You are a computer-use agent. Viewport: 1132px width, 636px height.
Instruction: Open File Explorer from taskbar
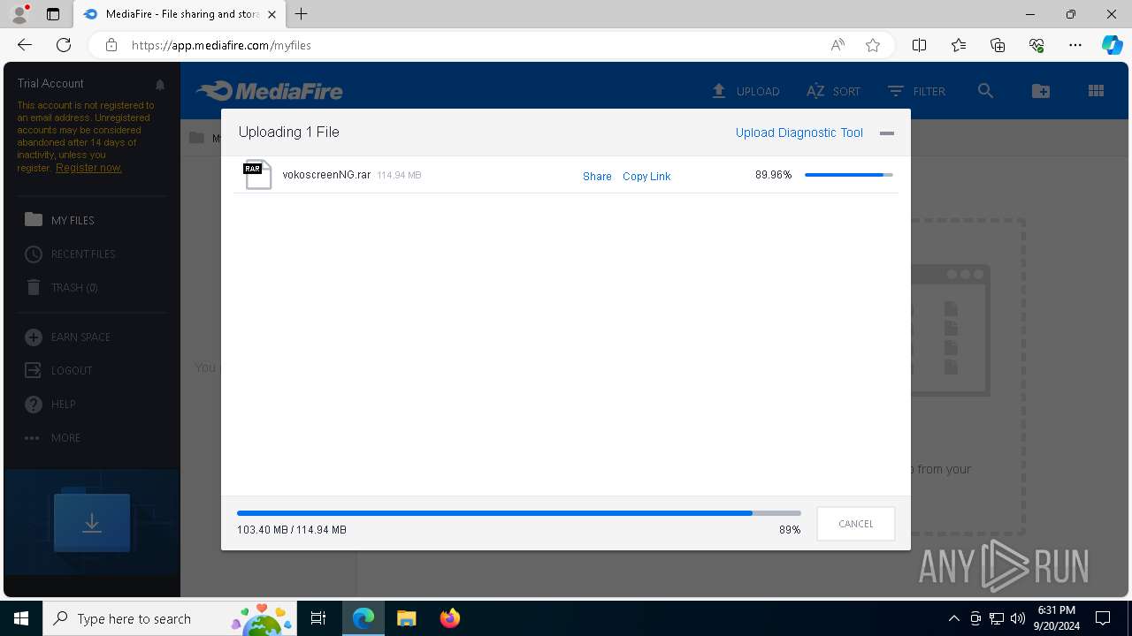pyautogui.click(x=406, y=618)
